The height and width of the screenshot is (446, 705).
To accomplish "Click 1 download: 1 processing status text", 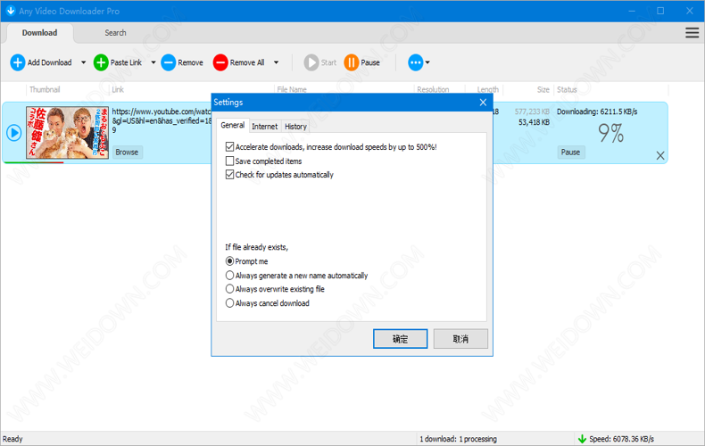I will pyautogui.click(x=458, y=439).
